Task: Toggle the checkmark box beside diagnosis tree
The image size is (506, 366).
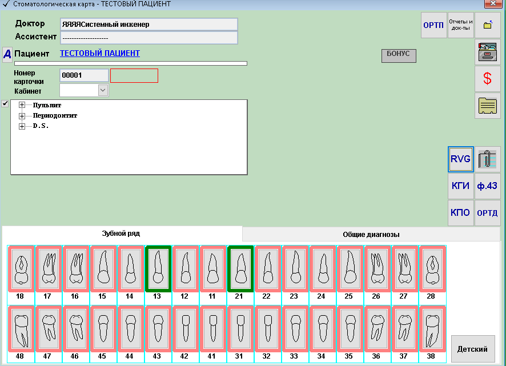Action: 5,104
